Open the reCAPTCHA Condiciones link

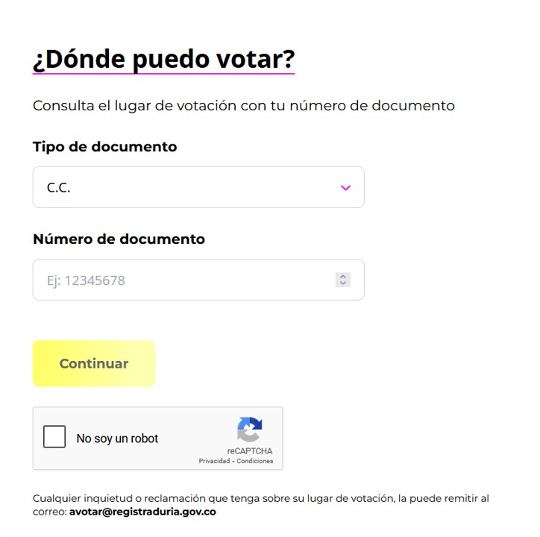pyautogui.click(x=255, y=461)
